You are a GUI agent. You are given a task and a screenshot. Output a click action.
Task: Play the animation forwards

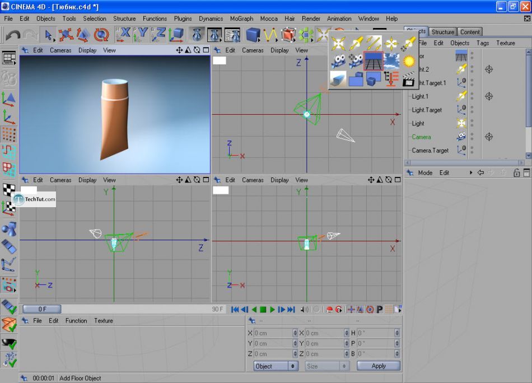click(273, 309)
